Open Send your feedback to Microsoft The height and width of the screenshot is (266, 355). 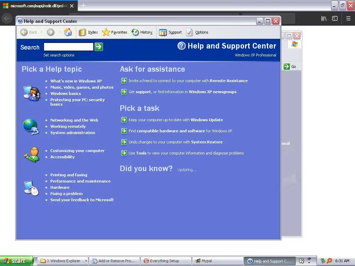click(x=82, y=200)
